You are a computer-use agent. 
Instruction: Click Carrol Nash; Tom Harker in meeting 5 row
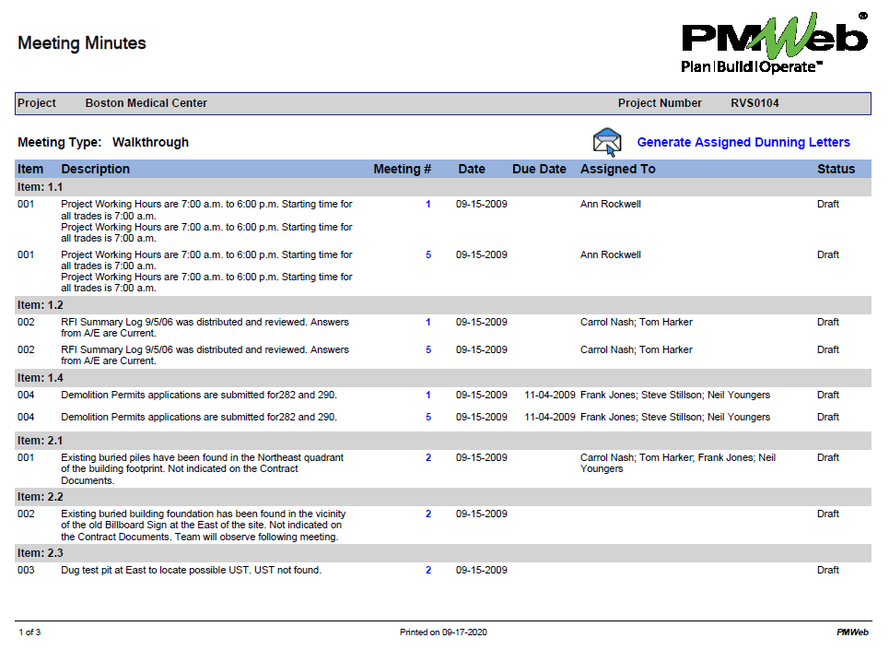click(x=637, y=350)
